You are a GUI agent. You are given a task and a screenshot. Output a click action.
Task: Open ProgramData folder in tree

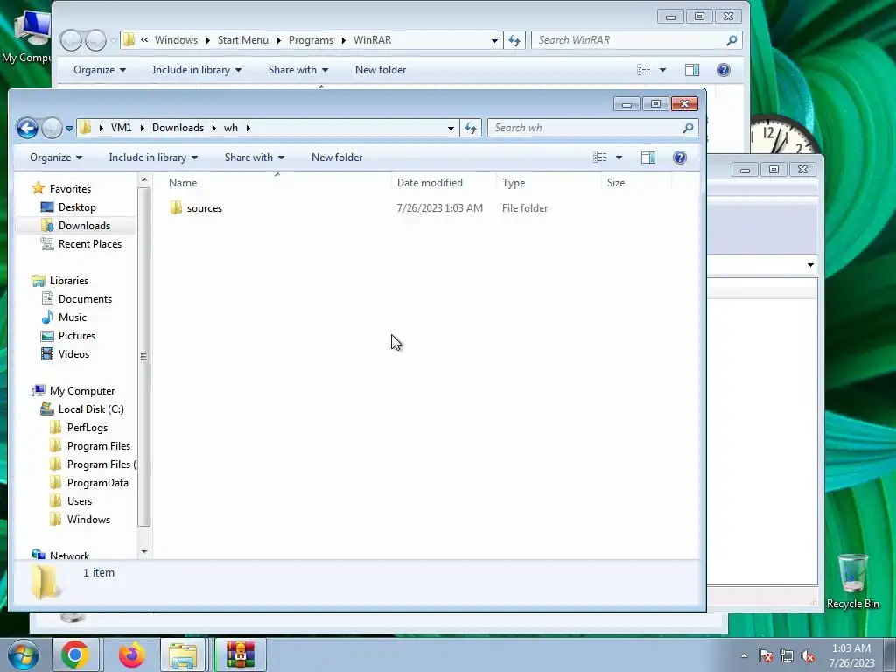pyautogui.click(x=97, y=483)
